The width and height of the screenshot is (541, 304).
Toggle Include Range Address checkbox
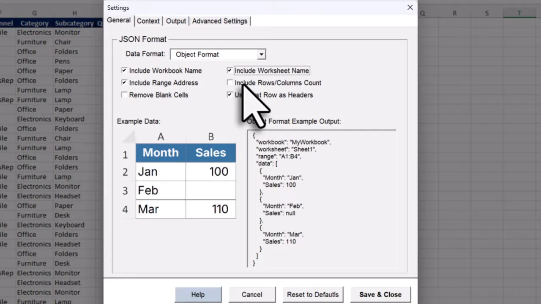(x=124, y=83)
